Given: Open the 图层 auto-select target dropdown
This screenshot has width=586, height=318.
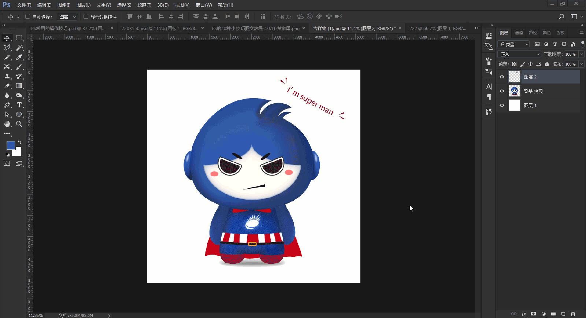Looking at the screenshot, I should tap(68, 17).
